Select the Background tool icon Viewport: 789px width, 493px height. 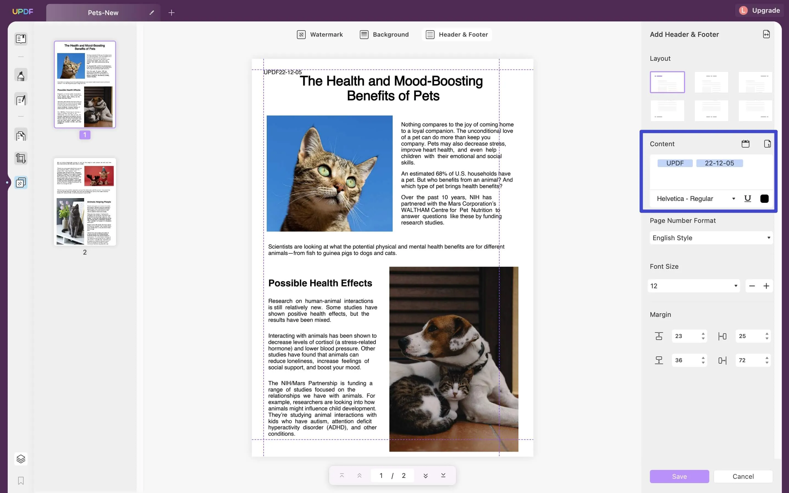click(x=363, y=34)
